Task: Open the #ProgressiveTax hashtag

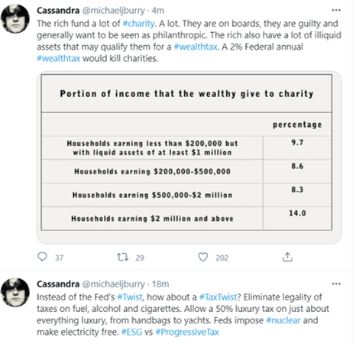Action: tap(187, 332)
